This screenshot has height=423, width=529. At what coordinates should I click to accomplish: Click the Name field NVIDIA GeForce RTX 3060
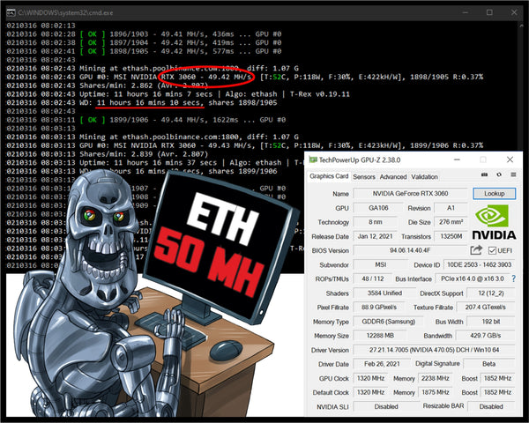click(410, 194)
